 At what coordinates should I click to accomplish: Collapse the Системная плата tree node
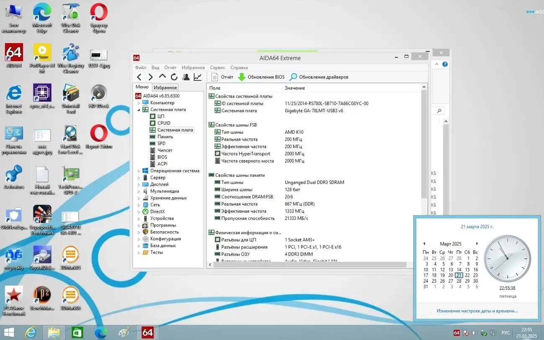point(139,110)
